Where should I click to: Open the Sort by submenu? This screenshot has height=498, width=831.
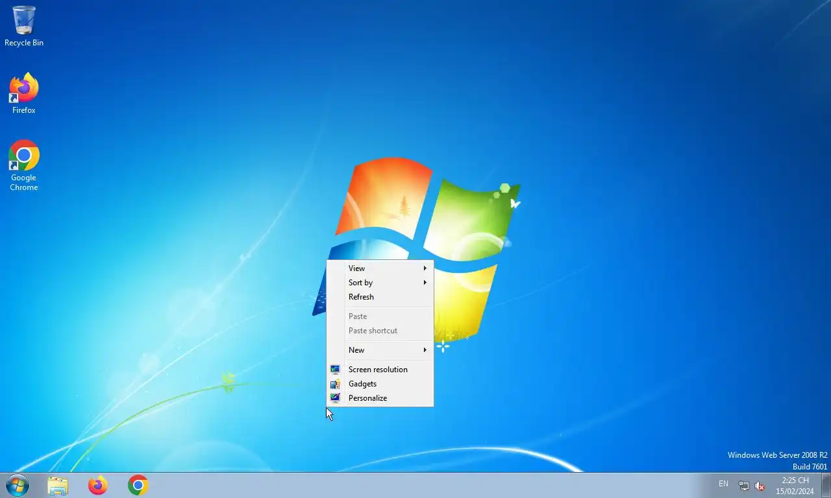pos(380,283)
